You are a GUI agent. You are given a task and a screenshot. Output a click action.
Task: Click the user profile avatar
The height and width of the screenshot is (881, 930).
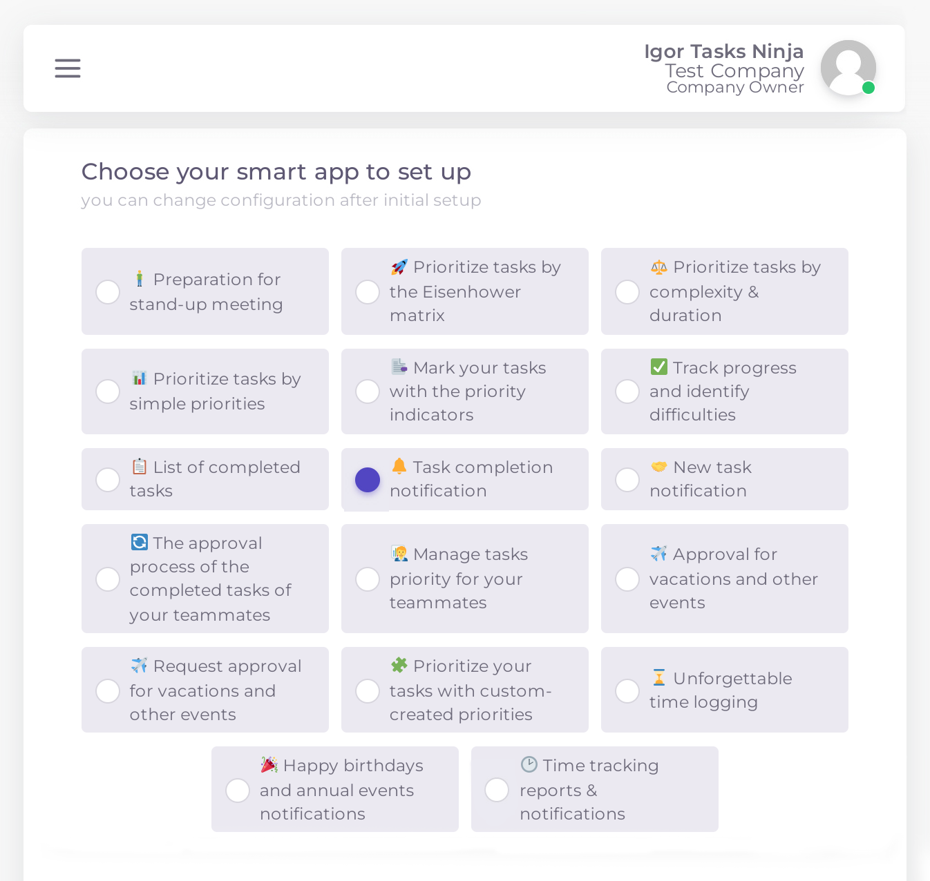coord(848,68)
